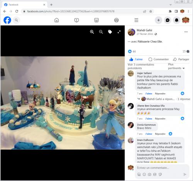The width and height of the screenshot is (193, 181).
Task: Go to the Home feed icon
Action: (57, 20)
